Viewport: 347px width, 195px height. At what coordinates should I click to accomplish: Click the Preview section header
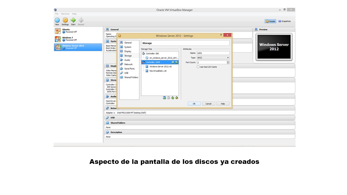coord(274,30)
